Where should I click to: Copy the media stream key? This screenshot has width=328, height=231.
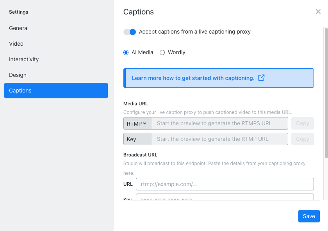click(x=303, y=139)
